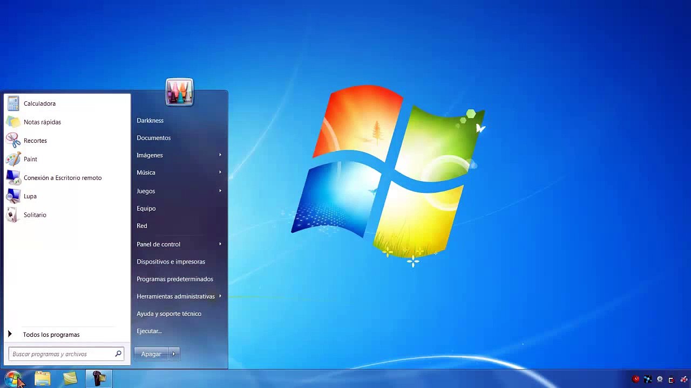The image size is (691, 388).
Task: Open Programas predeterminados
Action: tap(175, 279)
